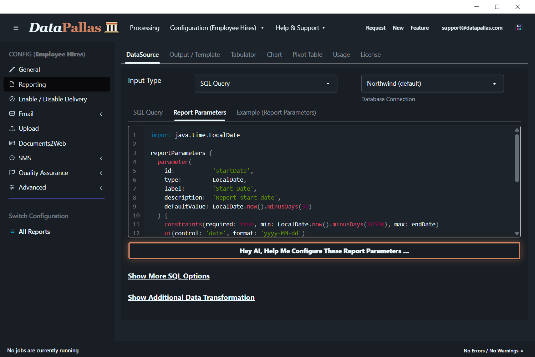Open Help & Support menu
535x357 pixels.
coord(300,28)
